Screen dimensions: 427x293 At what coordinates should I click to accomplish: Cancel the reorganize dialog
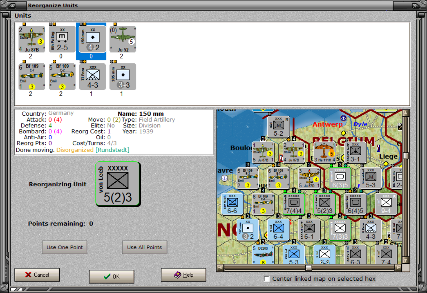click(37, 275)
